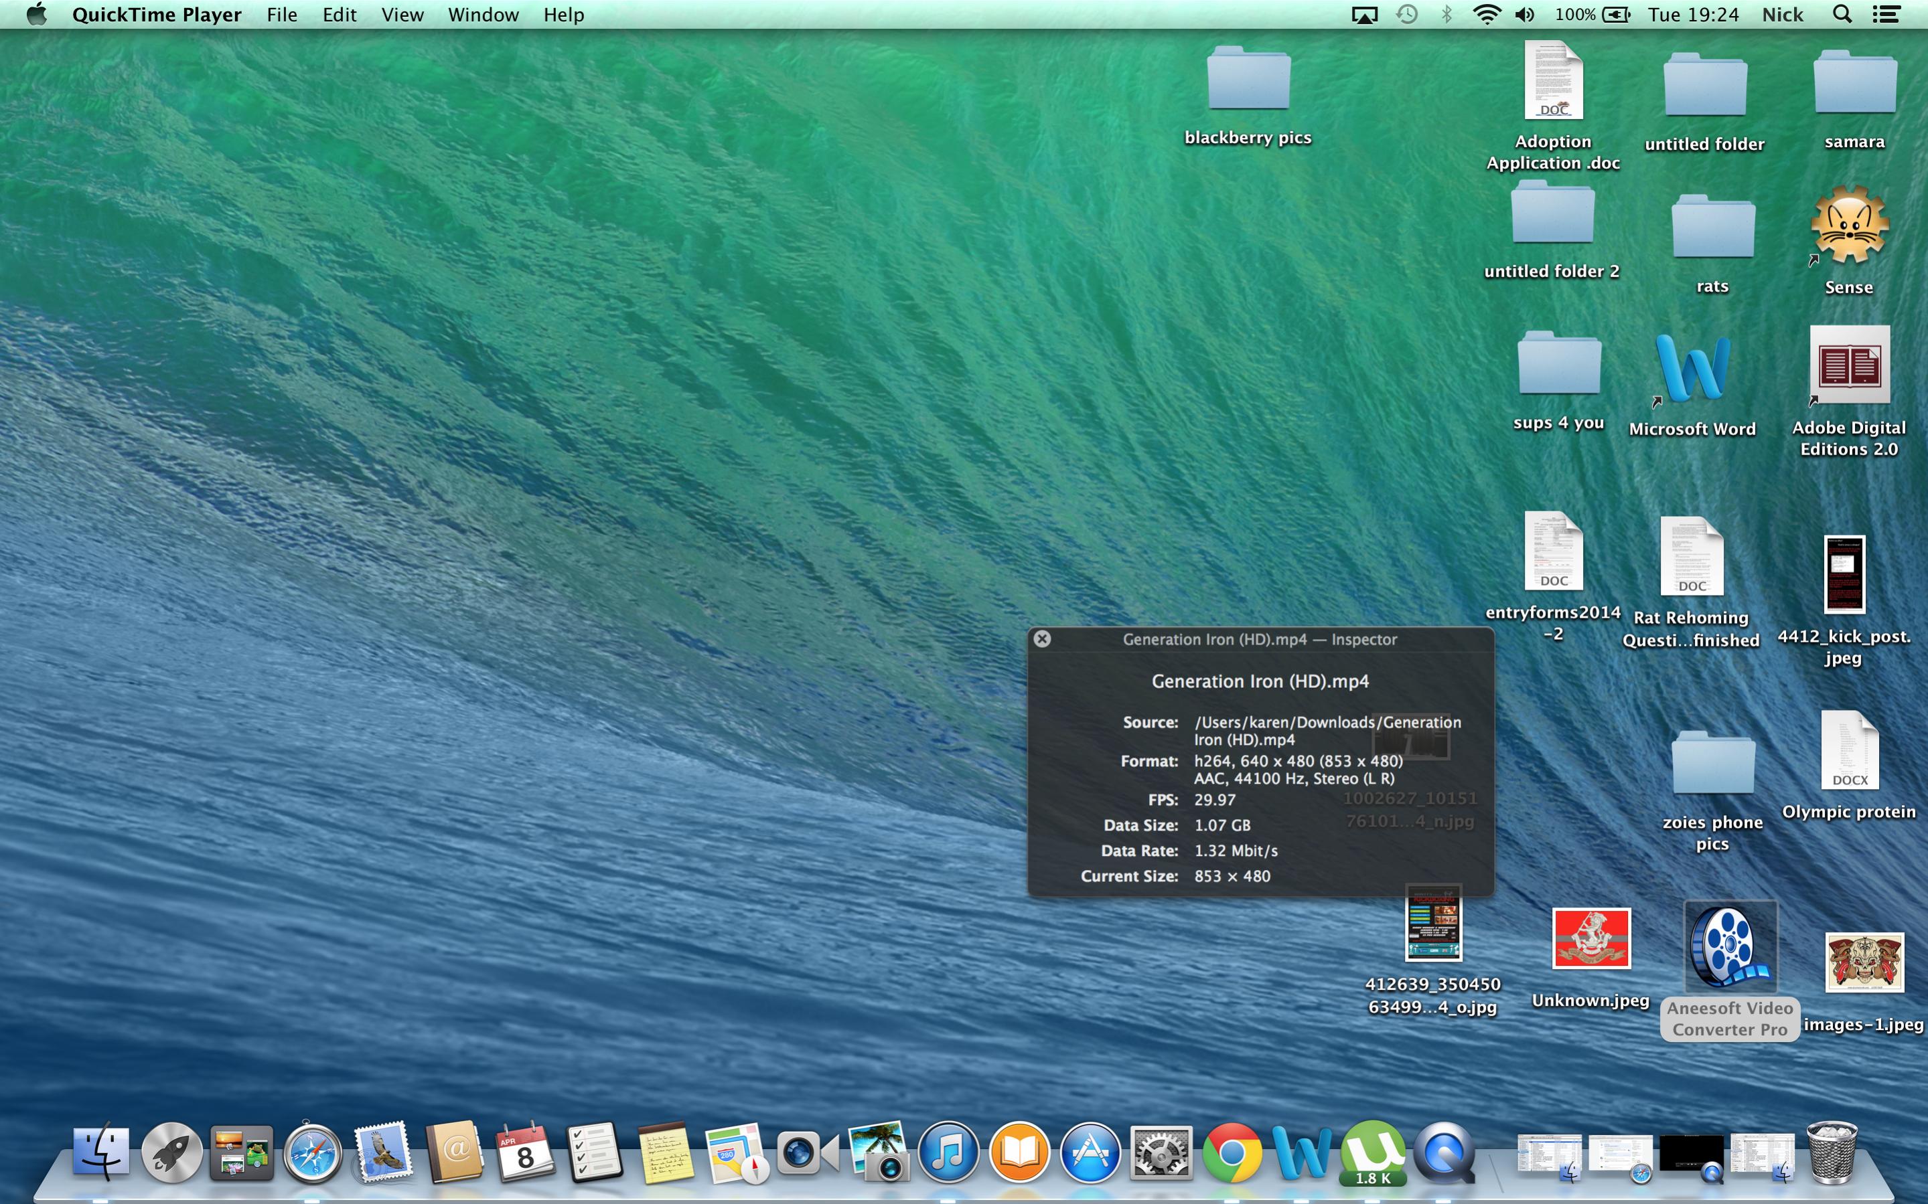Open System Preferences gear in dock
This screenshot has height=1204, width=1928.
1161,1152
